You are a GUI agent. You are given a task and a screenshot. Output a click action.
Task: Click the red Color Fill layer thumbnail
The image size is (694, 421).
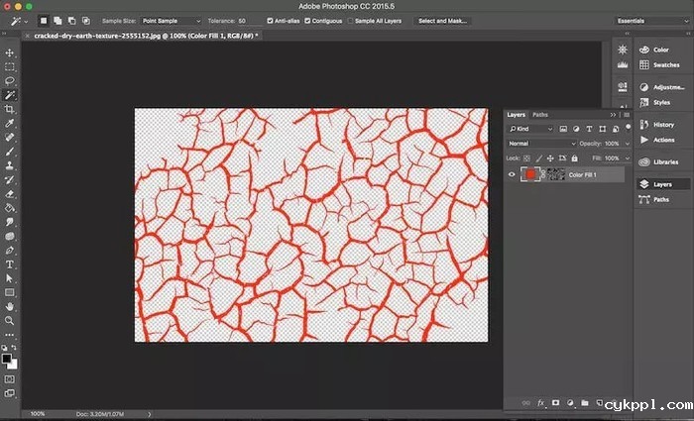[x=530, y=174]
